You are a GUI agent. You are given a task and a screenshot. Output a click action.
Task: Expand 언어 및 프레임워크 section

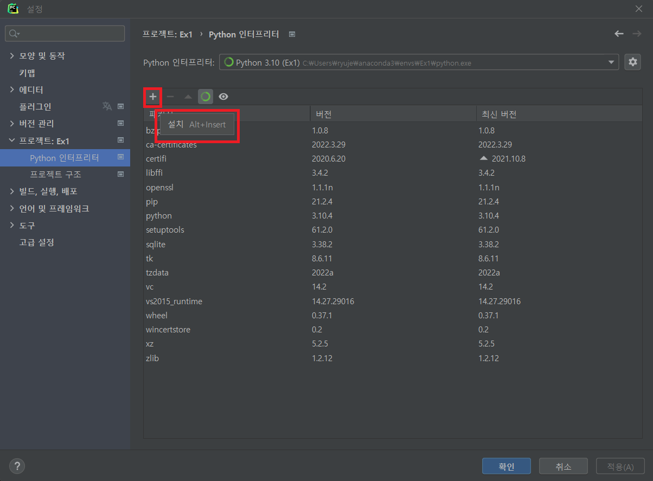pos(12,208)
